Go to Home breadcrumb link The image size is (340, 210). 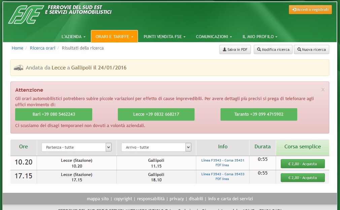point(18,48)
